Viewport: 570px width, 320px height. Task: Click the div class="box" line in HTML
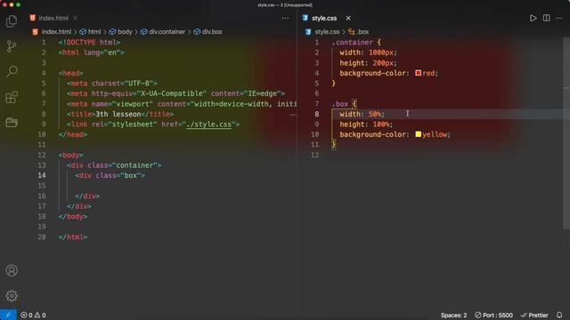pyautogui.click(x=110, y=176)
